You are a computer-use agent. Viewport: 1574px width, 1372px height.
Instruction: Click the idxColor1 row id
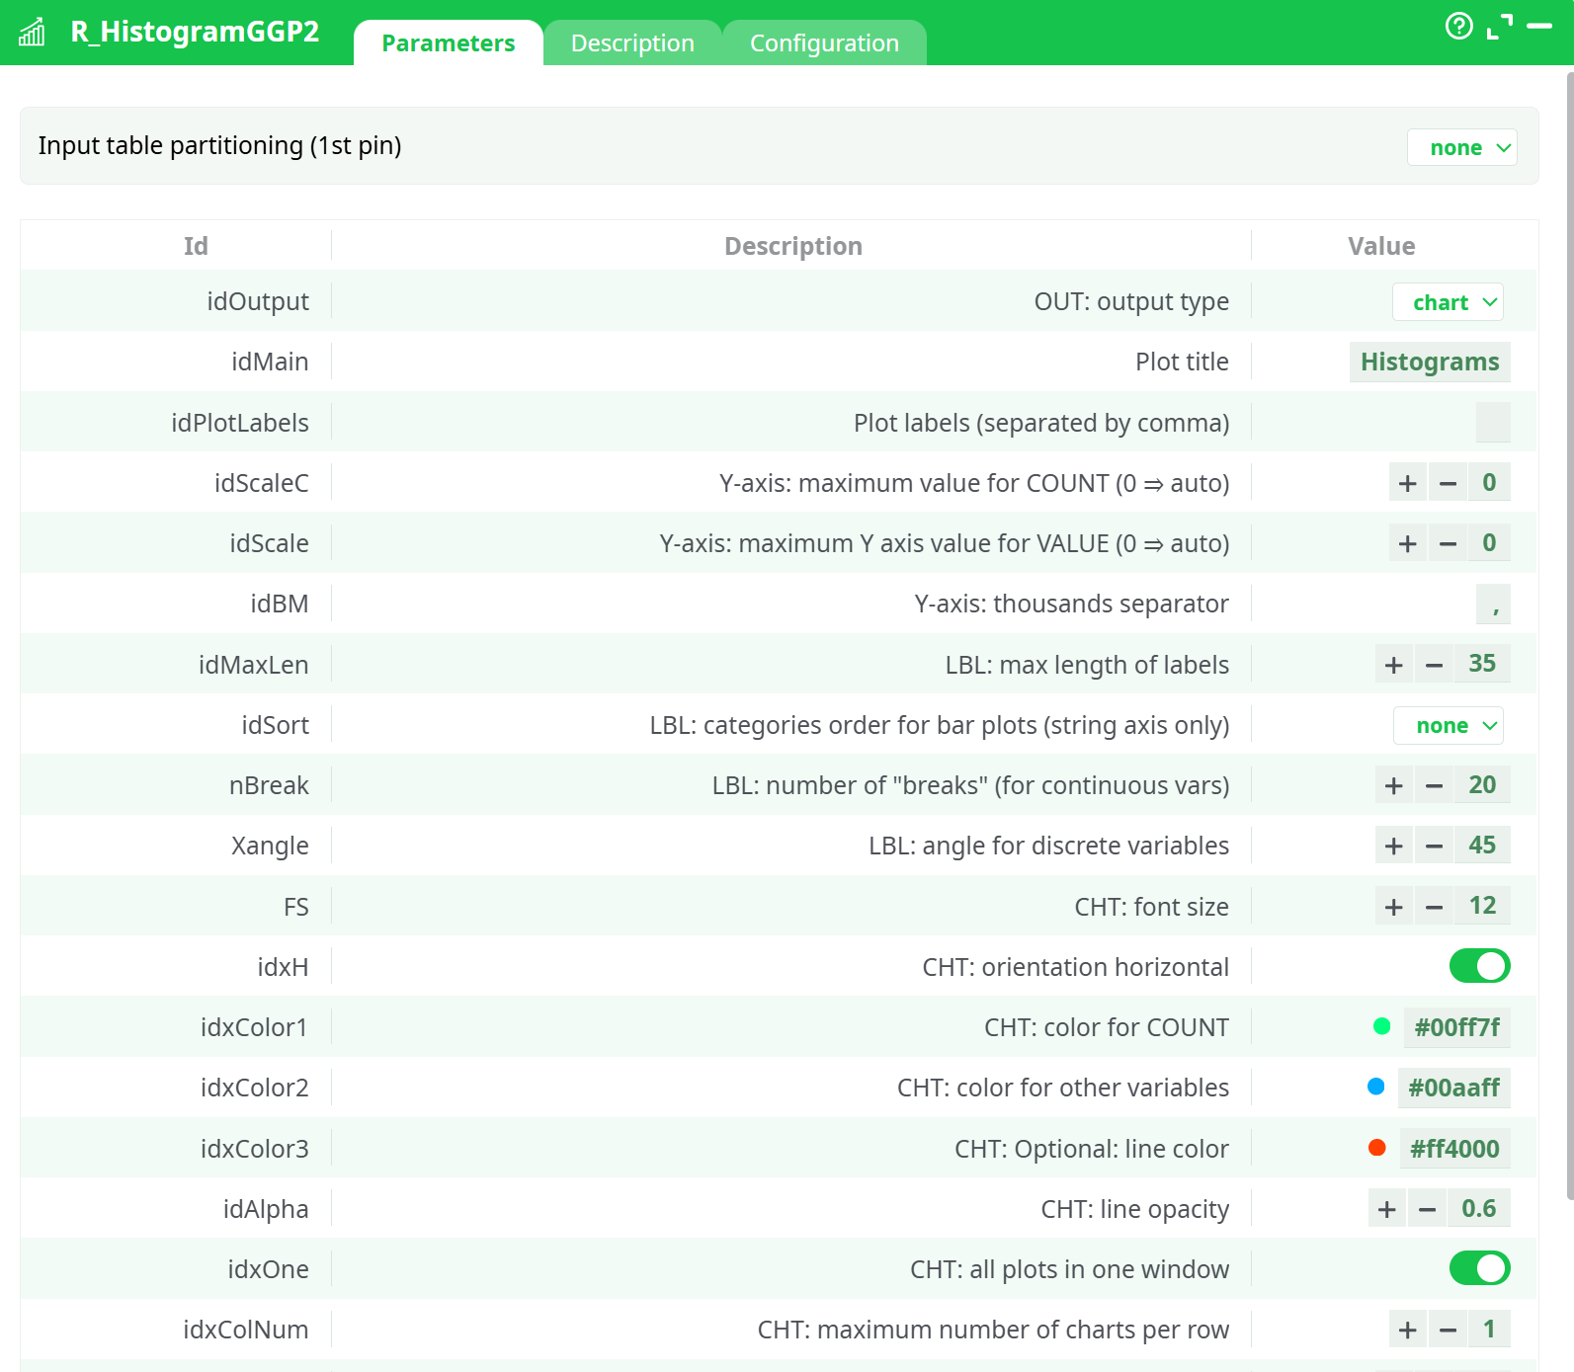(x=254, y=1027)
